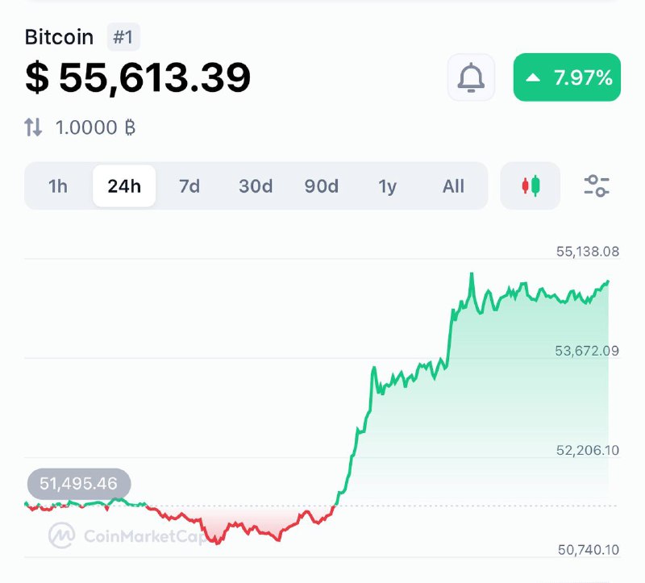Tap the $ 55,613.39 price
645x583 pixels.
(138, 77)
